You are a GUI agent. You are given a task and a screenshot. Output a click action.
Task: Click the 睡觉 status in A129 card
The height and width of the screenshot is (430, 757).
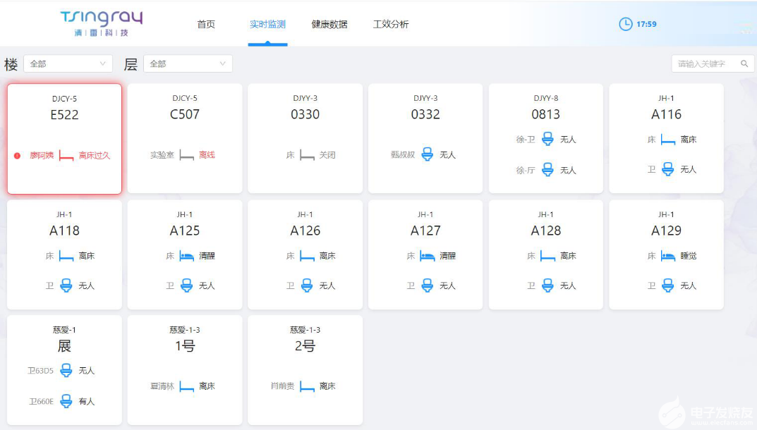[x=689, y=256]
